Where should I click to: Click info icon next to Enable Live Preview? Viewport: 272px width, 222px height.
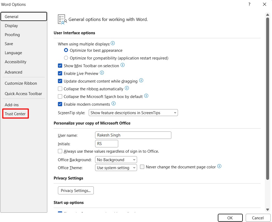point(102,73)
